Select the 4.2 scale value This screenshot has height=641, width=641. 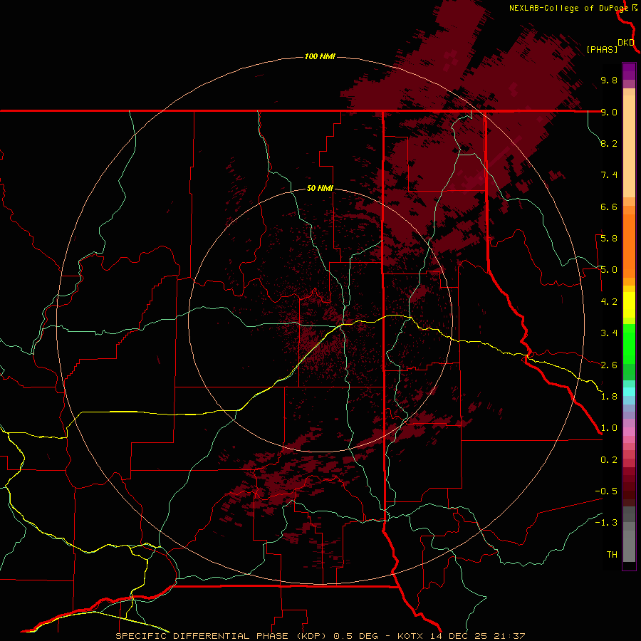[609, 302]
